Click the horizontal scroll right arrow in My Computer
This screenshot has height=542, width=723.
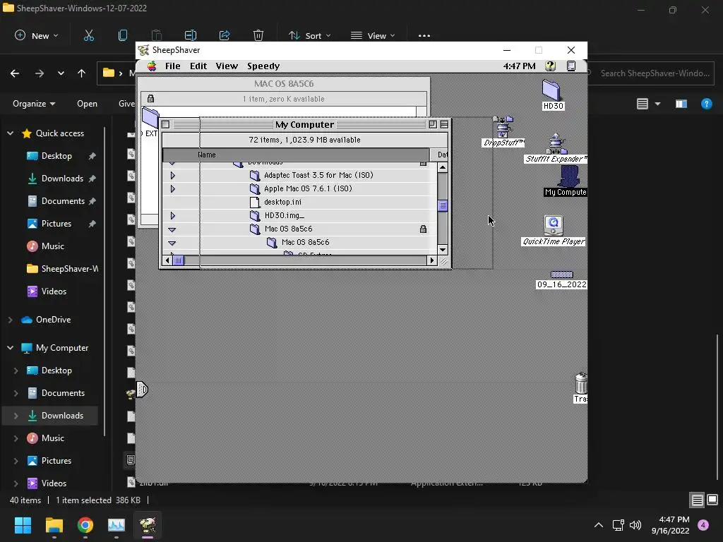[x=432, y=261]
